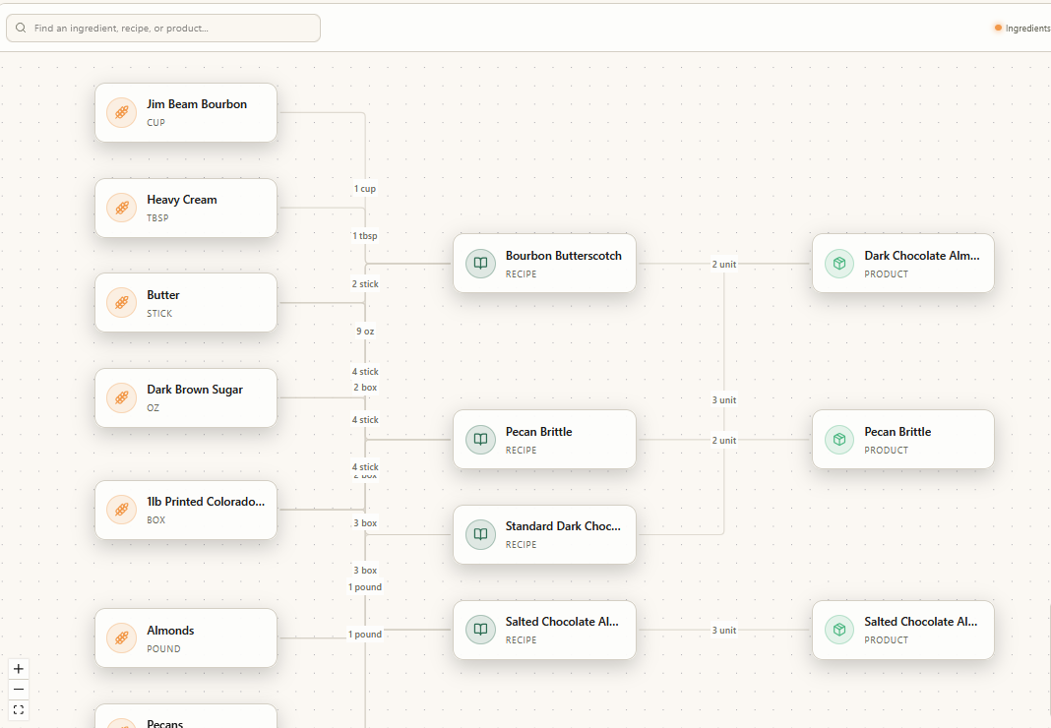The width and height of the screenshot is (1051, 728).
Task: Click the Dark Chocolate Alm... product cube icon
Action: tap(839, 264)
